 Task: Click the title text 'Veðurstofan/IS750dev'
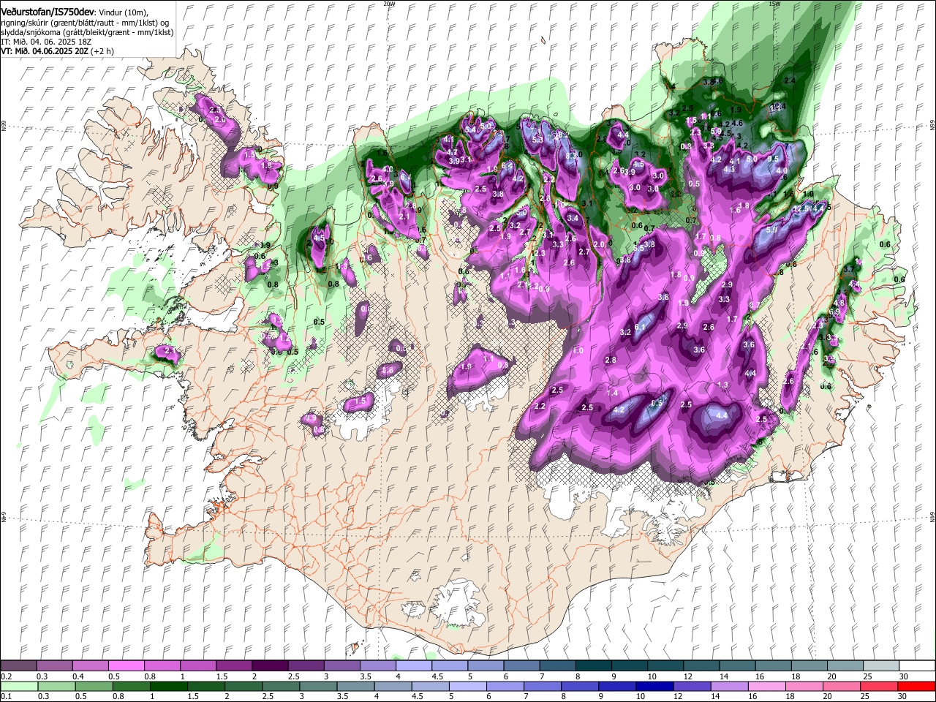(48, 12)
